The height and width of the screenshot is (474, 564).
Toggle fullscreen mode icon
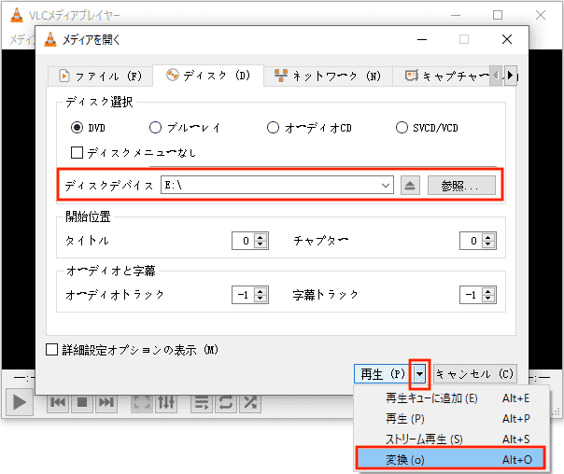[142, 402]
